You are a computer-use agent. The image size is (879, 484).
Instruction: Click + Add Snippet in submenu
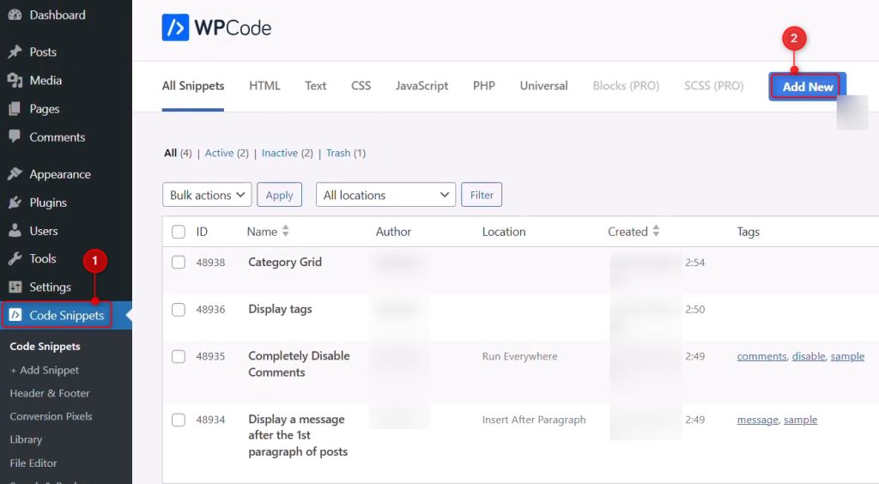coord(45,370)
